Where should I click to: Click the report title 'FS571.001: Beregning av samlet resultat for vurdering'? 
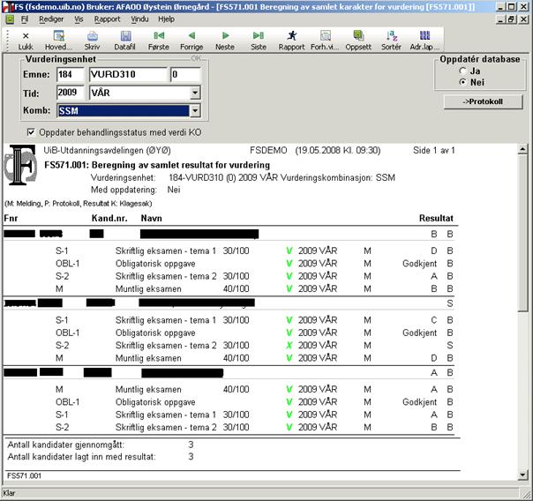[157, 165]
